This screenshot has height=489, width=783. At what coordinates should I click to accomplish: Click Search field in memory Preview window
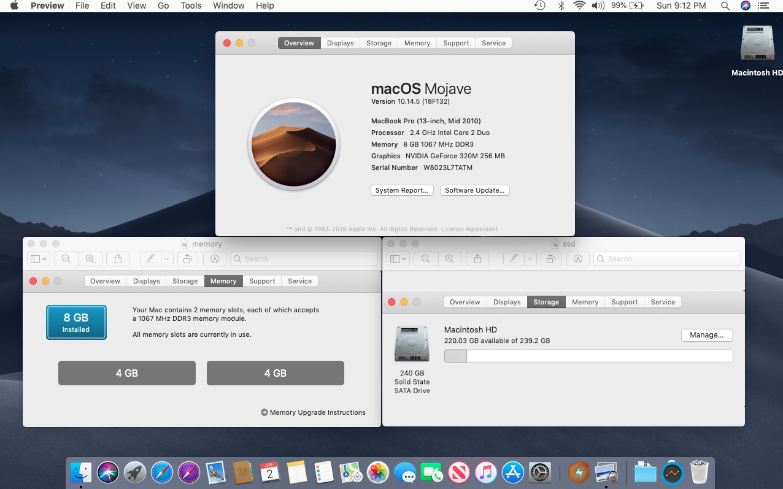pyautogui.click(x=304, y=259)
